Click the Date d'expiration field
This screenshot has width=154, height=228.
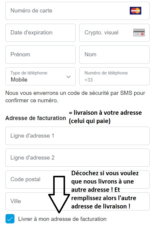(40, 33)
